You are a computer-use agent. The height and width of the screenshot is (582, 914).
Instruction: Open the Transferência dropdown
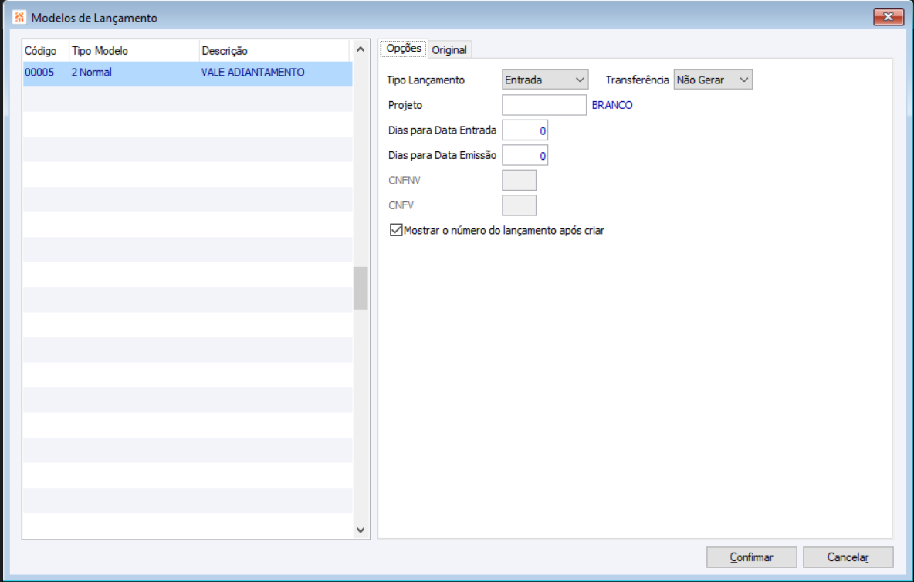pos(713,80)
